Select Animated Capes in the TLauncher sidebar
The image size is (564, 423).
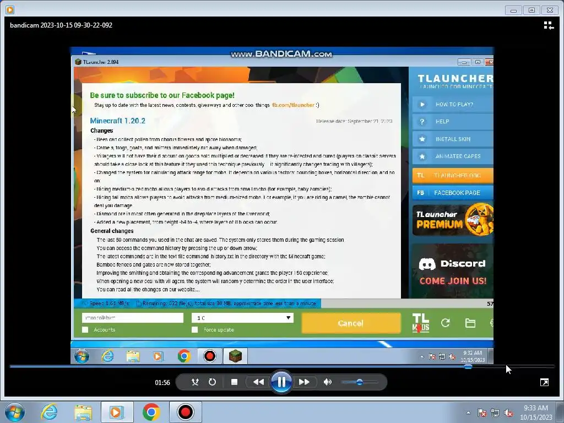[453, 156]
